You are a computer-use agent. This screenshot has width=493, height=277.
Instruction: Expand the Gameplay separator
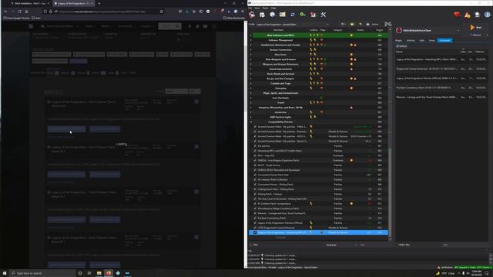251,88
